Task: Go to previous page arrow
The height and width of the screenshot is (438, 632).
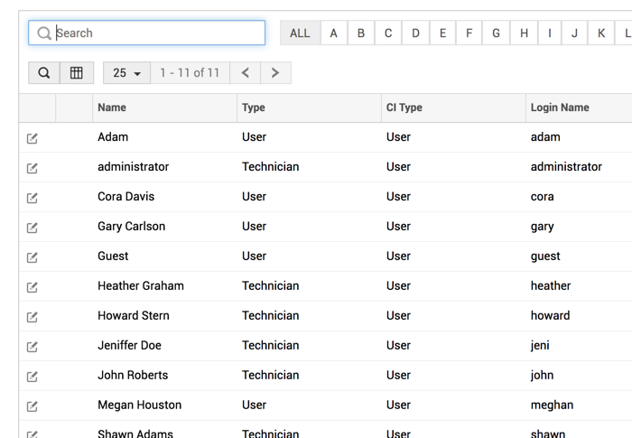Action: (245, 73)
